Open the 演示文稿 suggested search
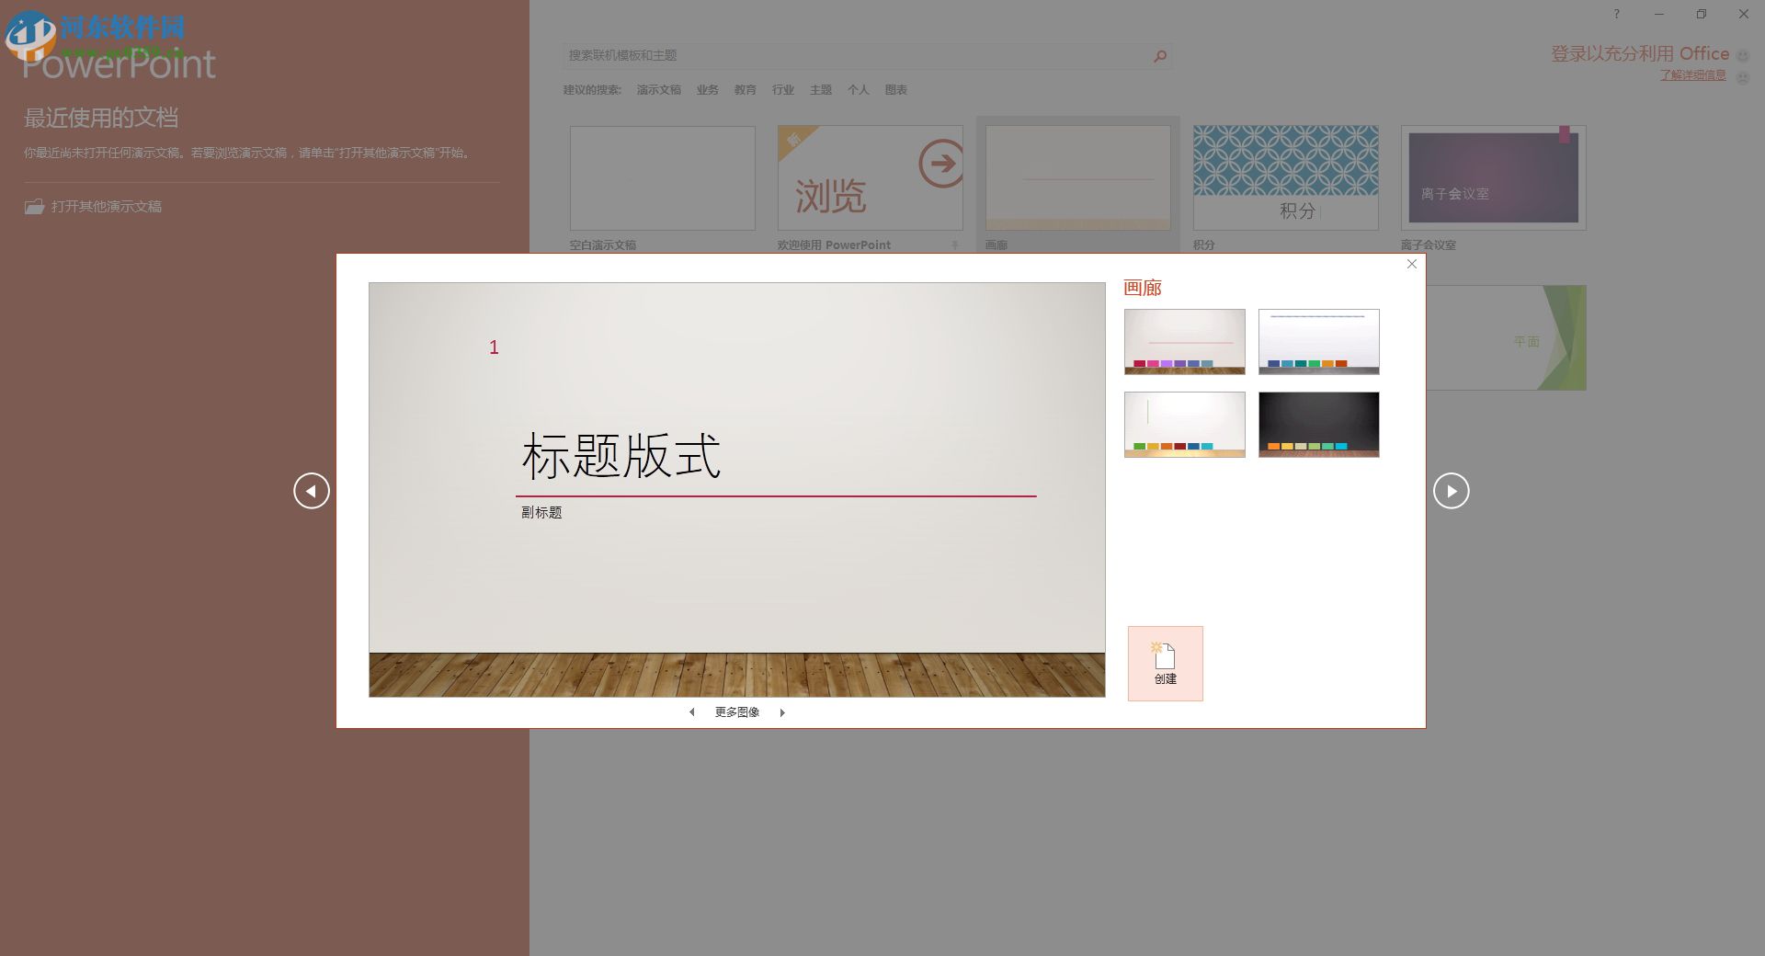This screenshot has width=1765, height=956. [x=659, y=89]
